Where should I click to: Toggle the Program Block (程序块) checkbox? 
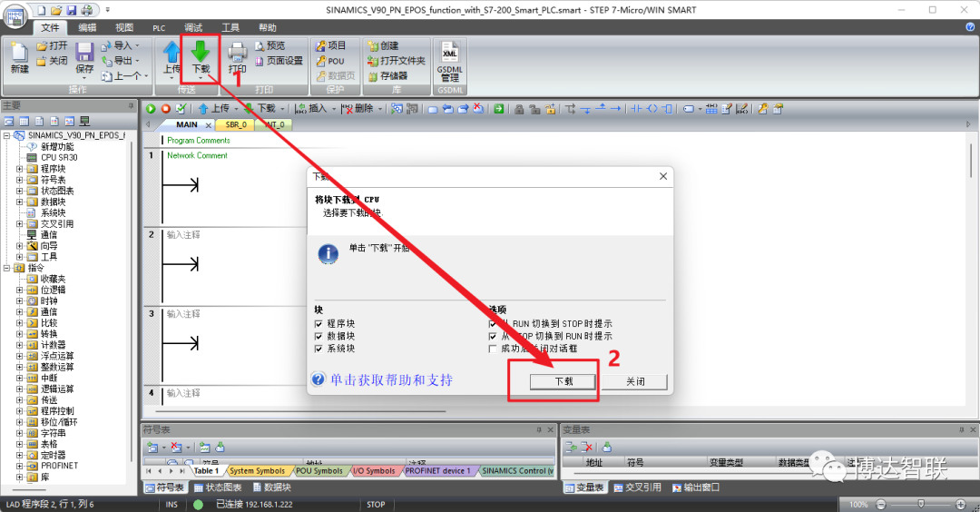tap(318, 324)
